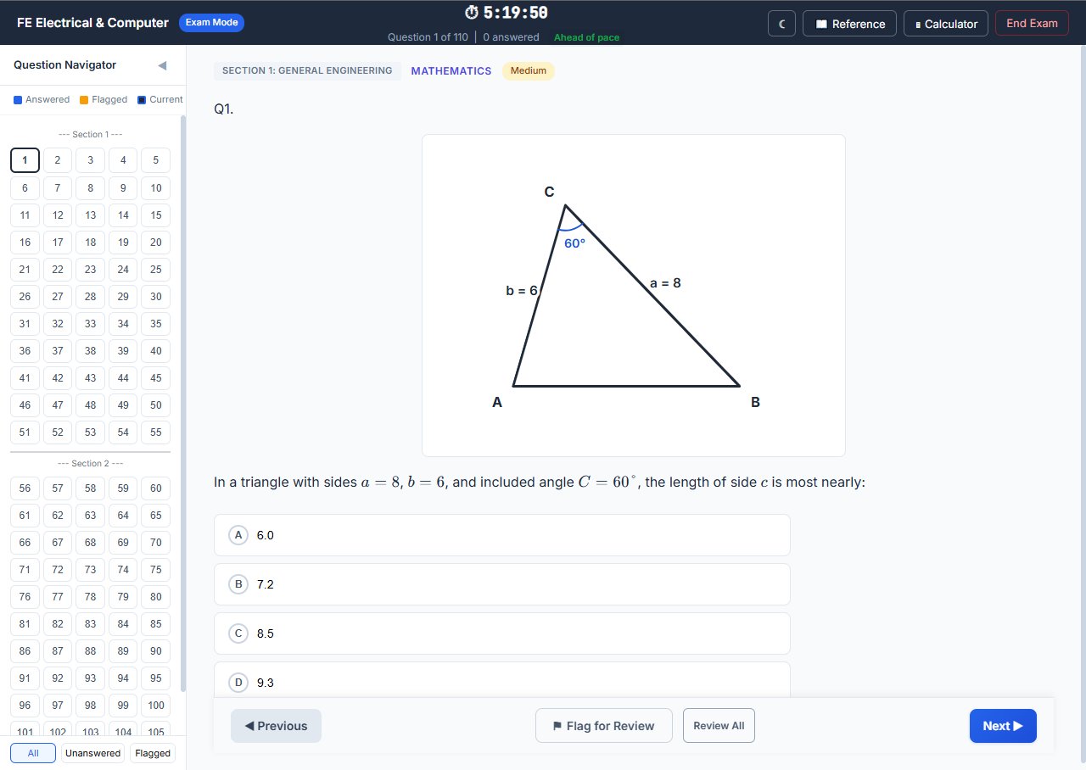1086x770 pixels.
Task: Jump to question 34
Action: coord(123,324)
